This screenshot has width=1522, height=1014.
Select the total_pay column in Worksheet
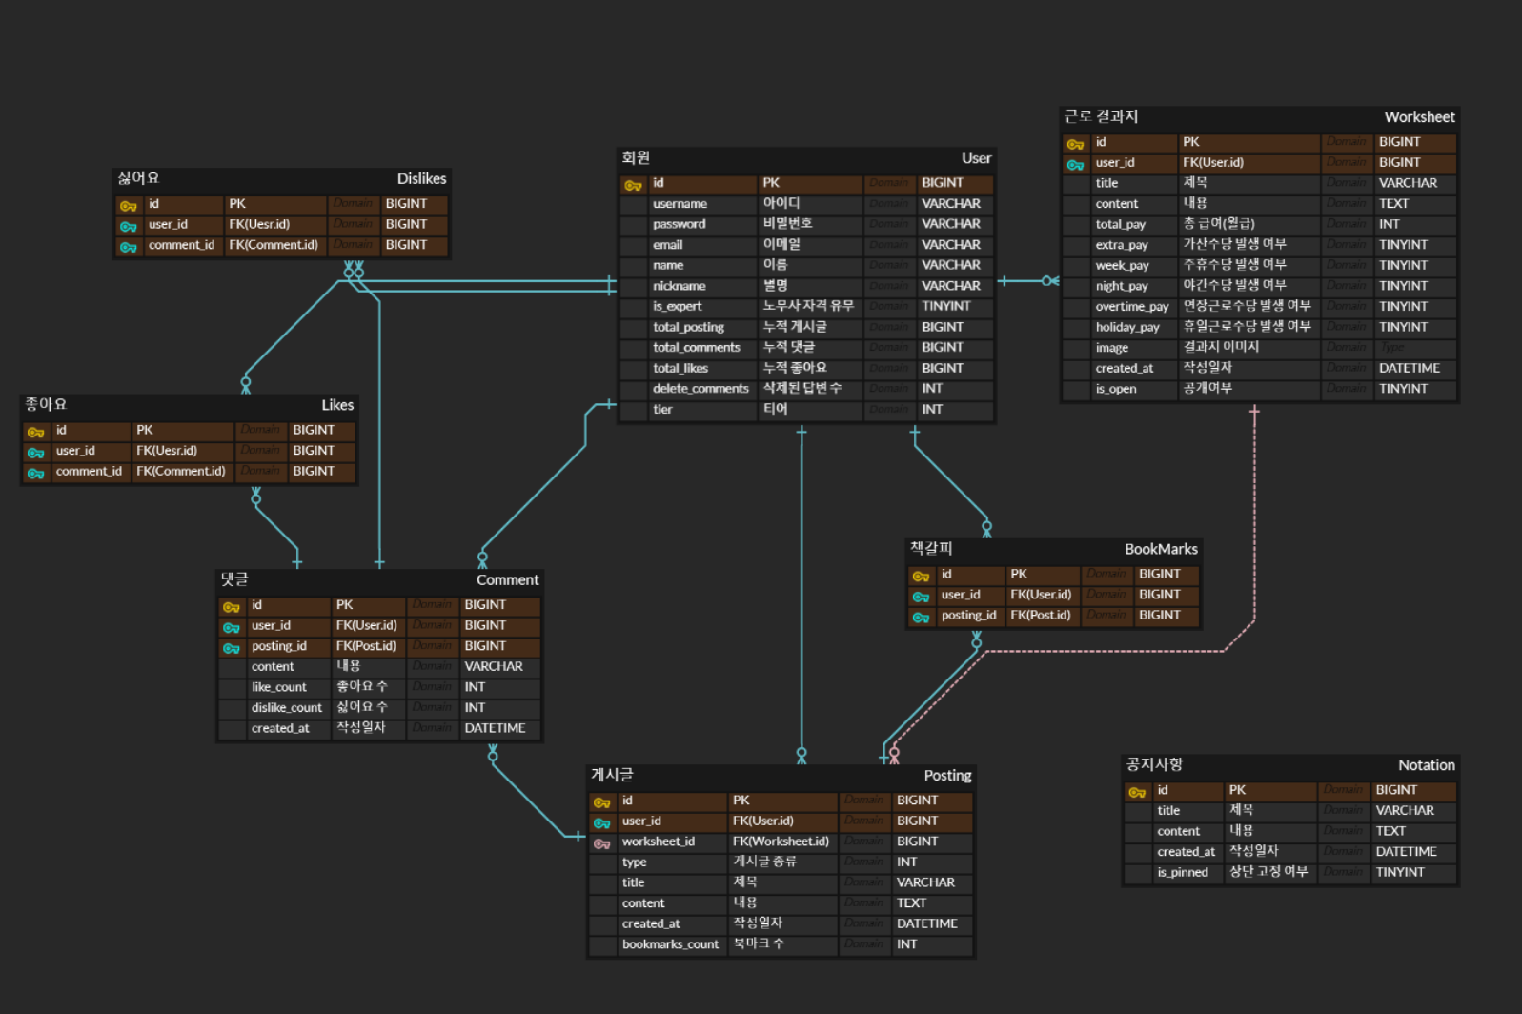[1259, 224]
